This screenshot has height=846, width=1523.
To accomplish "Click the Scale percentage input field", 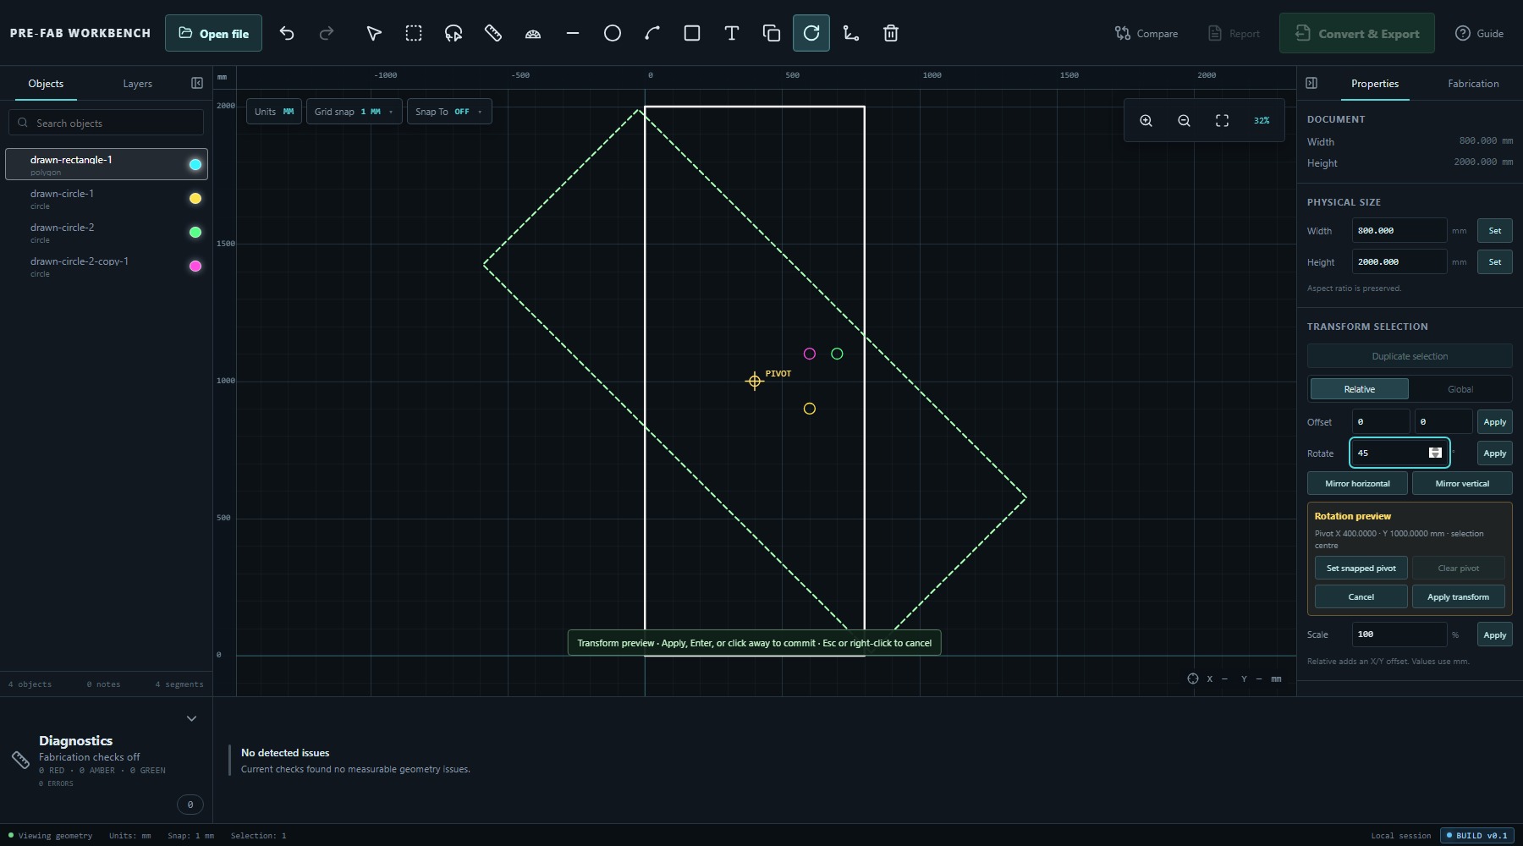I will (x=1399, y=634).
